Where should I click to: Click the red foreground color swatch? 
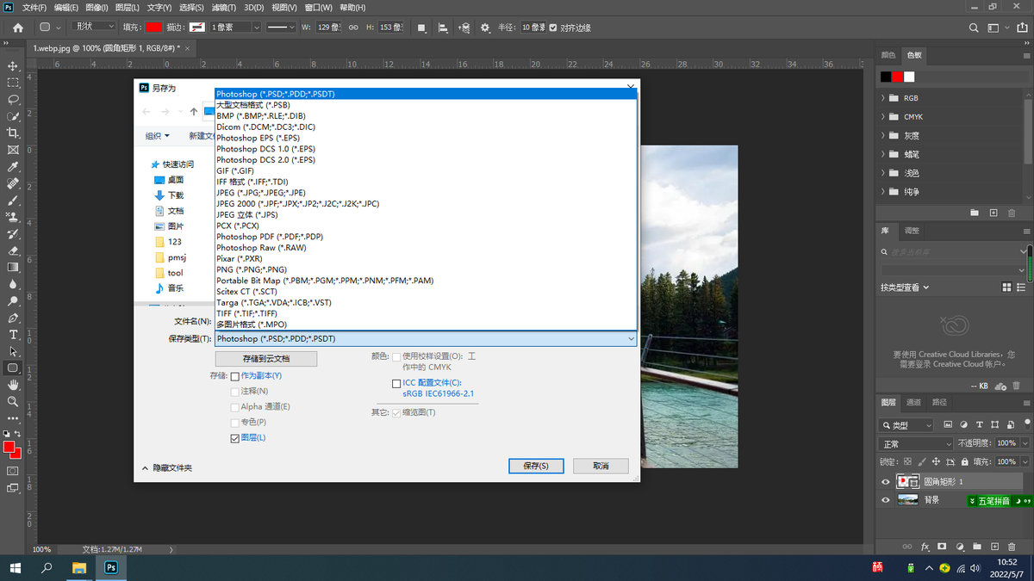click(9, 448)
